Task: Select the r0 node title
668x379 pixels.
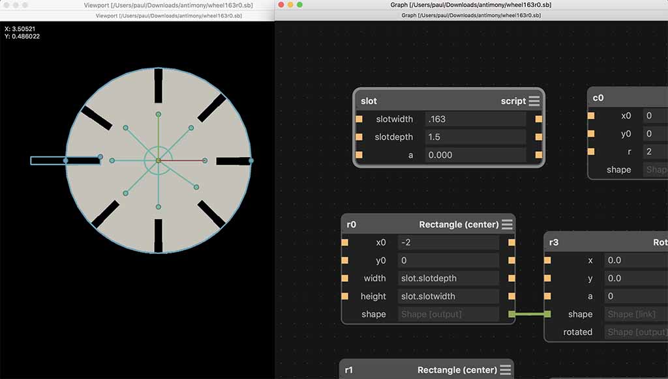Action: click(351, 224)
